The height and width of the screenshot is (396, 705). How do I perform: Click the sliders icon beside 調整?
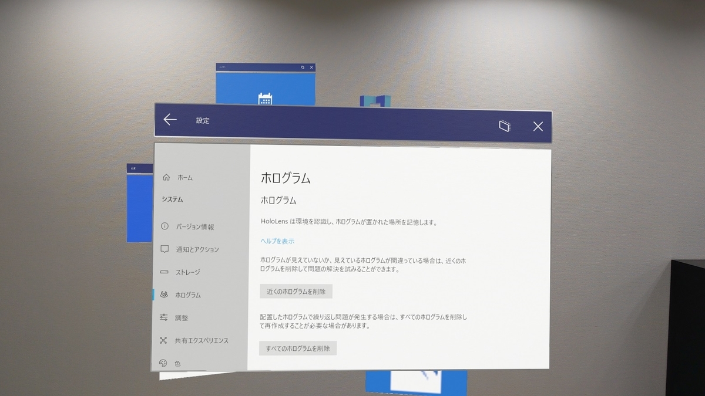tap(164, 317)
